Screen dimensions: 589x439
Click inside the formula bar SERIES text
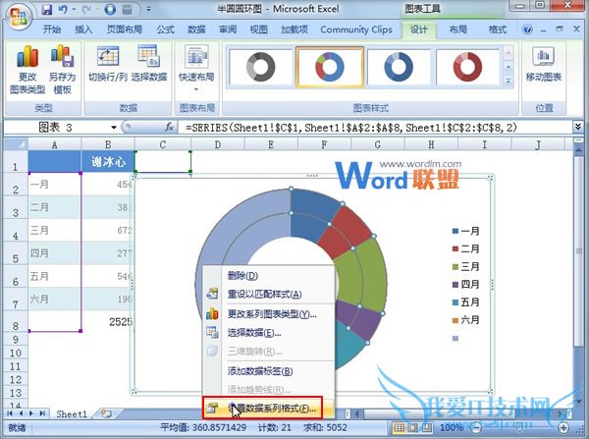(350, 128)
